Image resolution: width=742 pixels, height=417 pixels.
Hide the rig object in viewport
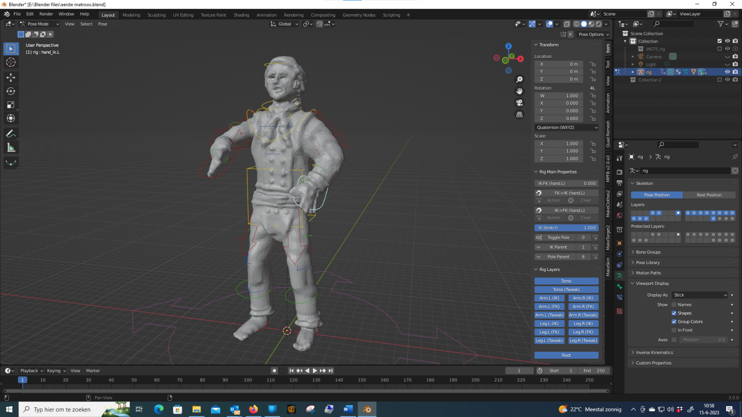(x=727, y=72)
